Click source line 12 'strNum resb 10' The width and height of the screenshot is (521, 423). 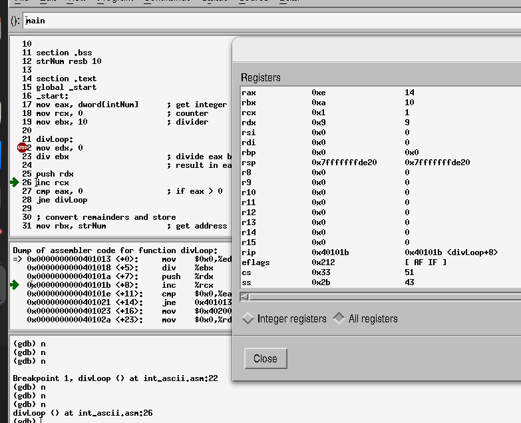[69, 61]
